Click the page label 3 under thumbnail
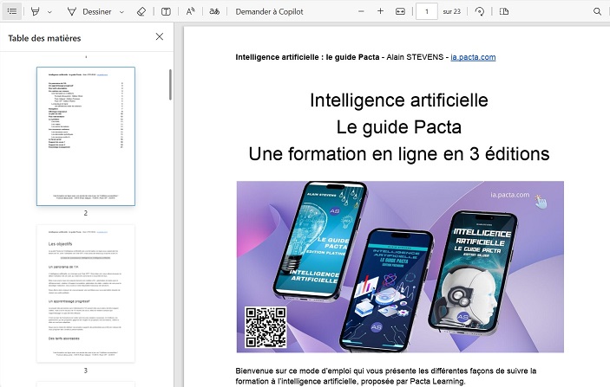Screen dimensions: 610x387 [x=86, y=371]
